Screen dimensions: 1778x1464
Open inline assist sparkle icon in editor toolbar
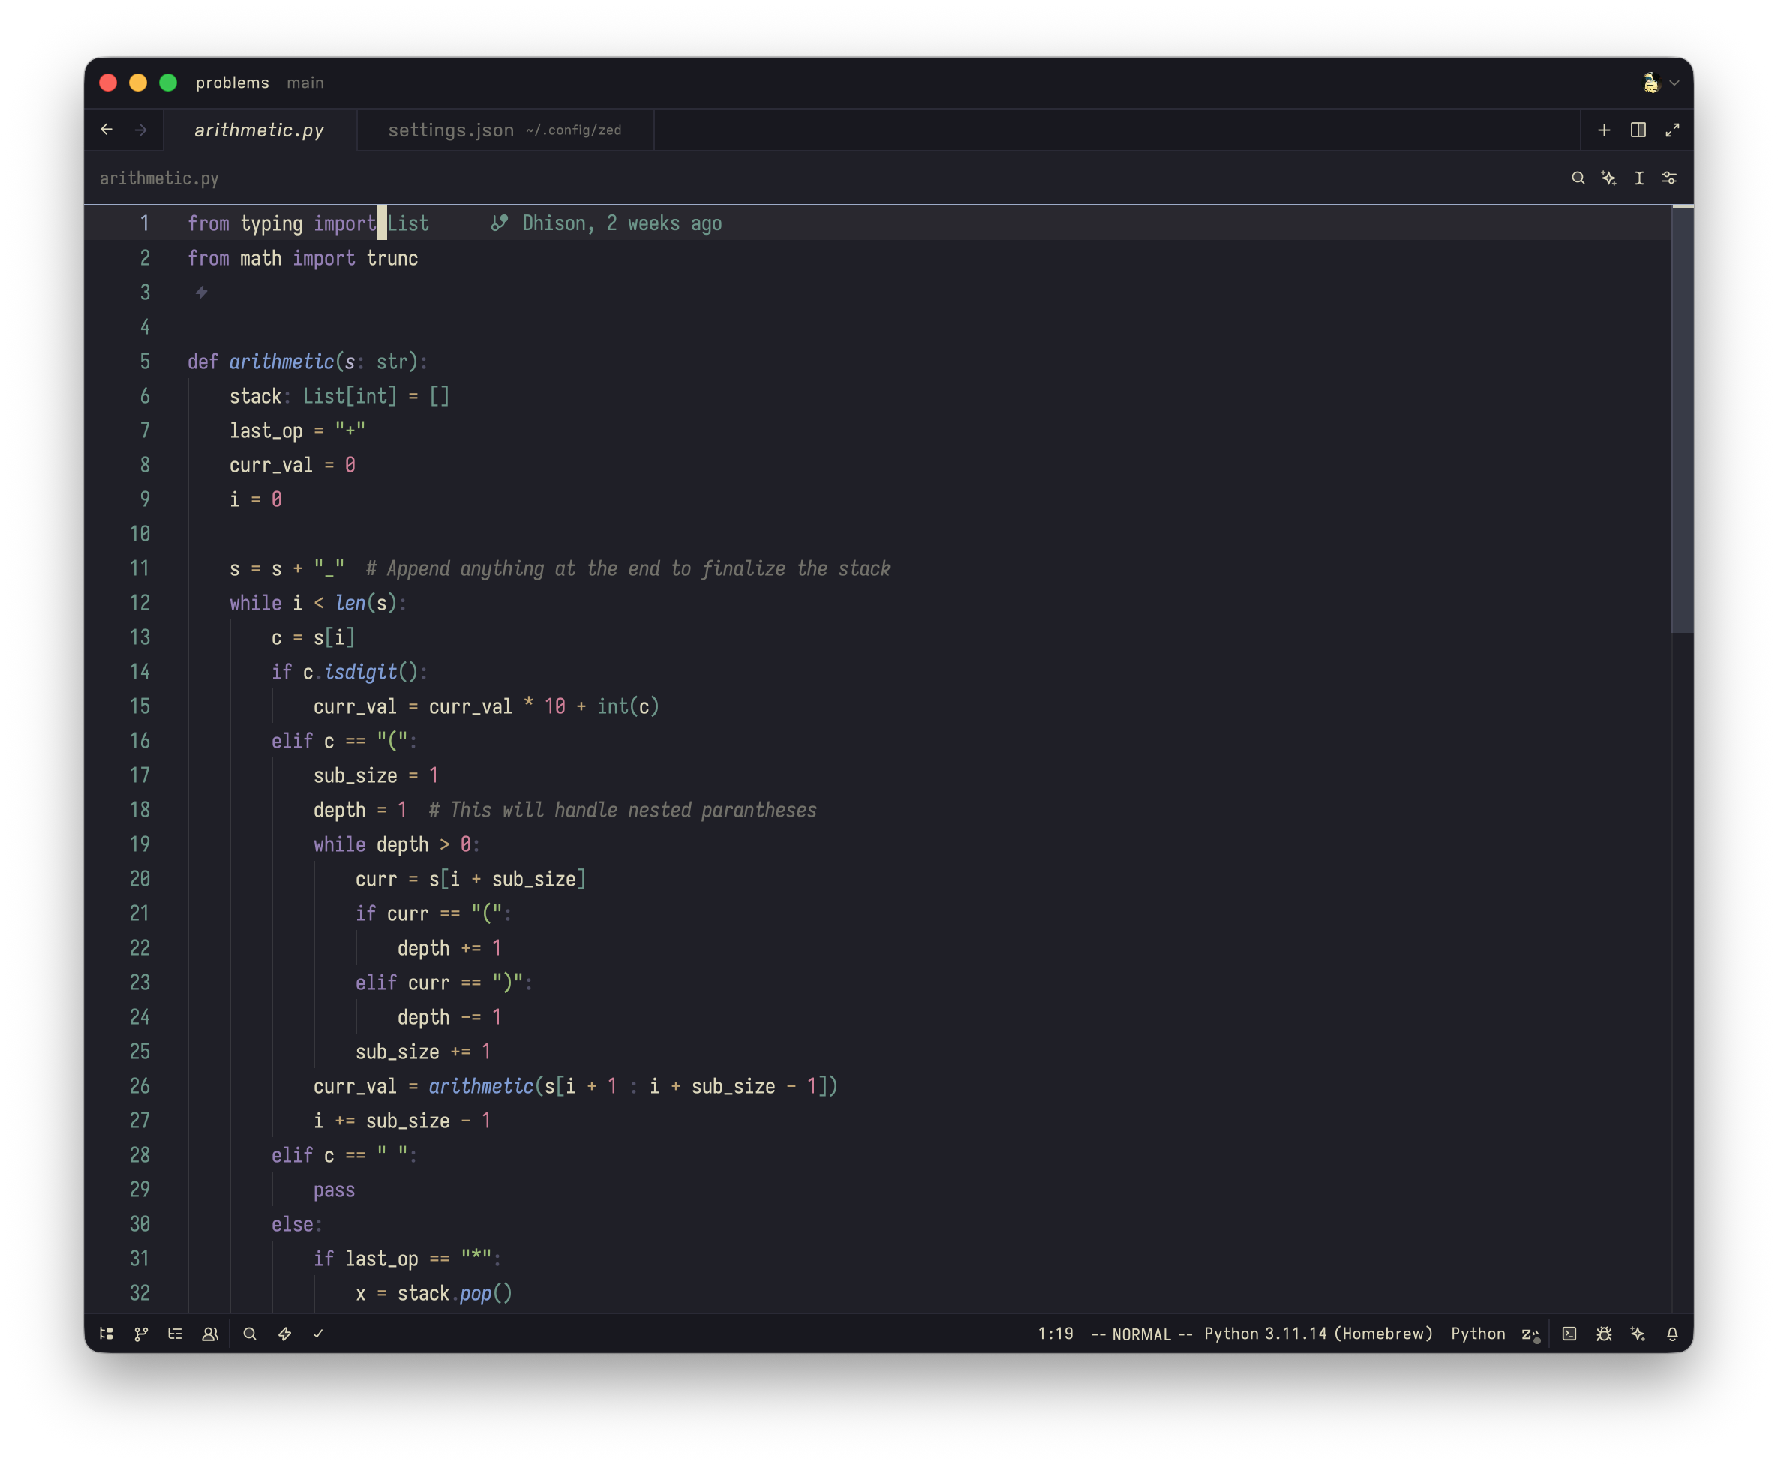tap(1608, 178)
